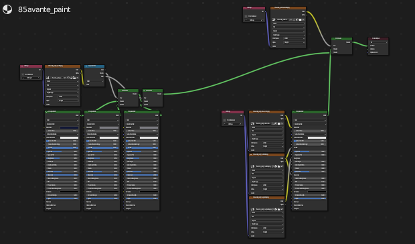The image size is (415, 244).
Task: Open the color space dropdown in top-right Image Texture
Action: (294, 38)
